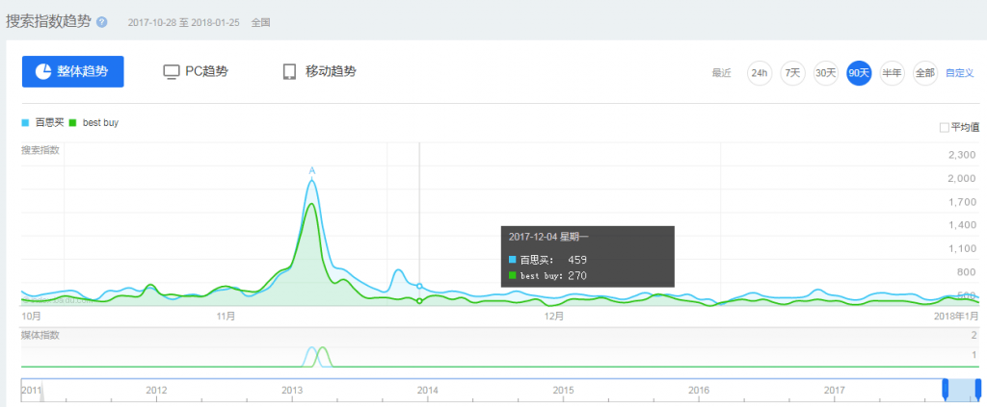Click the monitor icon beside PC趋势
The image size is (987, 407).
point(172,72)
